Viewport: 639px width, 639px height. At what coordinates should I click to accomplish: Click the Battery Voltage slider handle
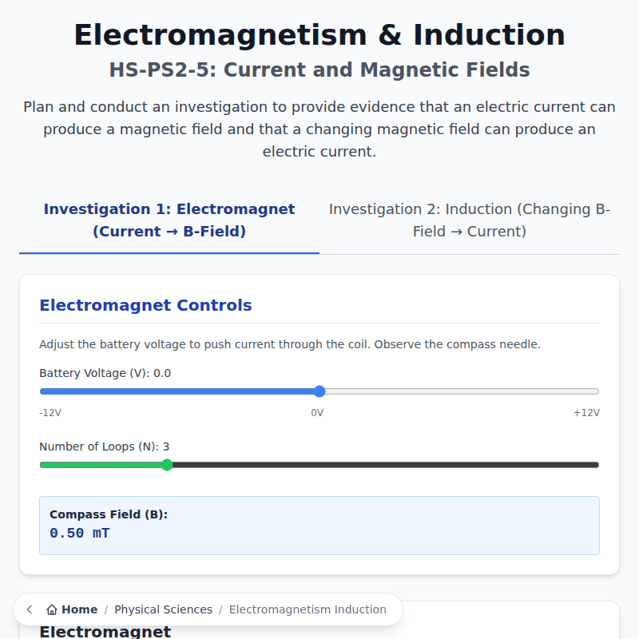coord(319,391)
